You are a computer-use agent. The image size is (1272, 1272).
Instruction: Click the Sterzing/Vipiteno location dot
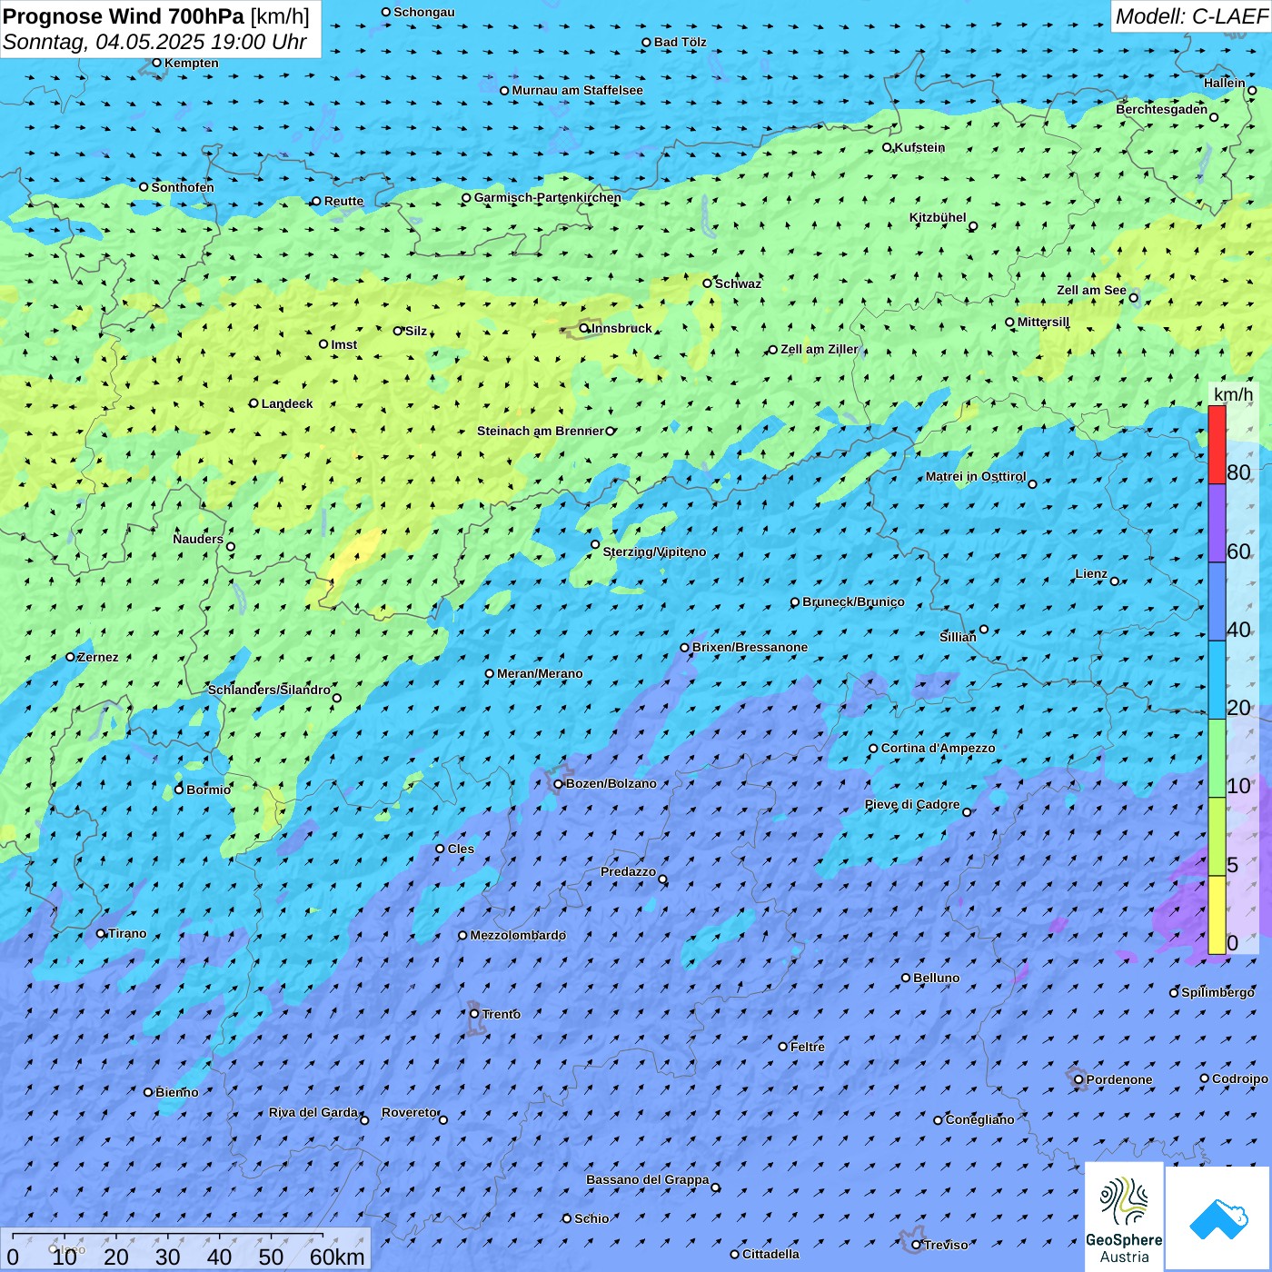pyautogui.click(x=595, y=545)
